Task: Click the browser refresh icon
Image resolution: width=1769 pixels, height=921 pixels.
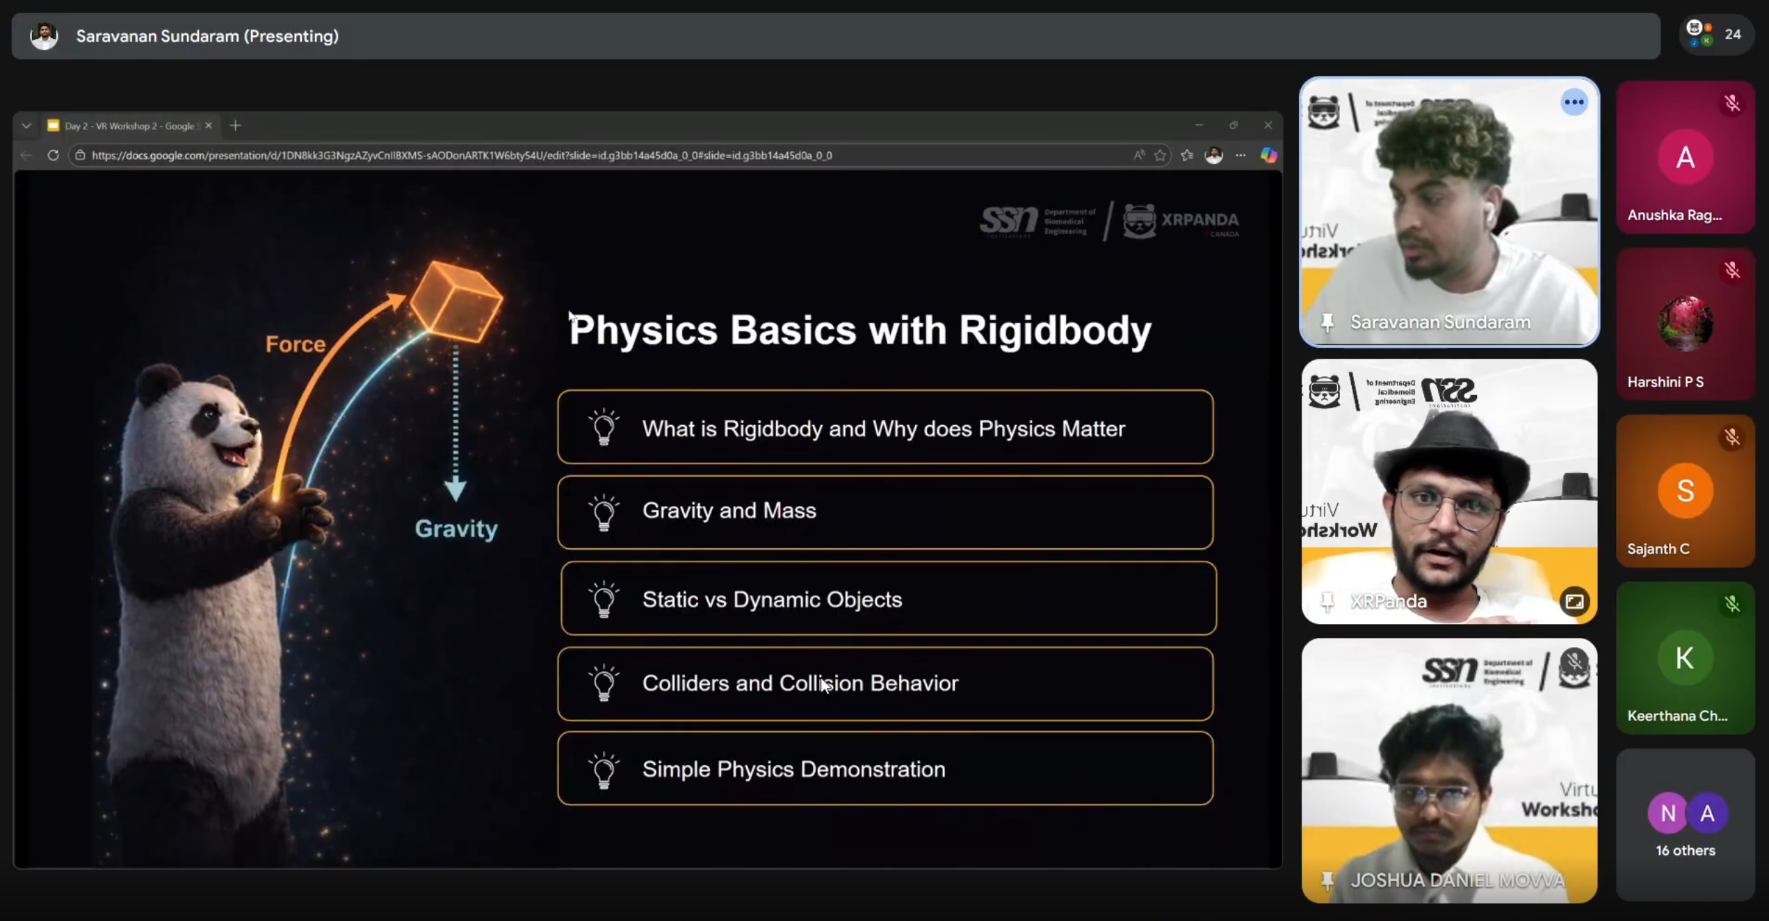Action: [x=53, y=155]
